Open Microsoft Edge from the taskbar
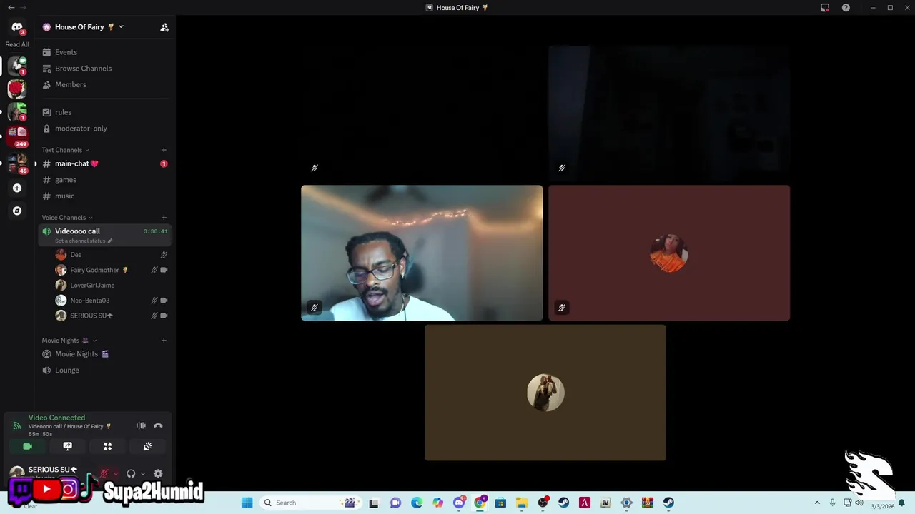Image resolution: width=915 pixels, height=514 pixels. pos(417,503)
